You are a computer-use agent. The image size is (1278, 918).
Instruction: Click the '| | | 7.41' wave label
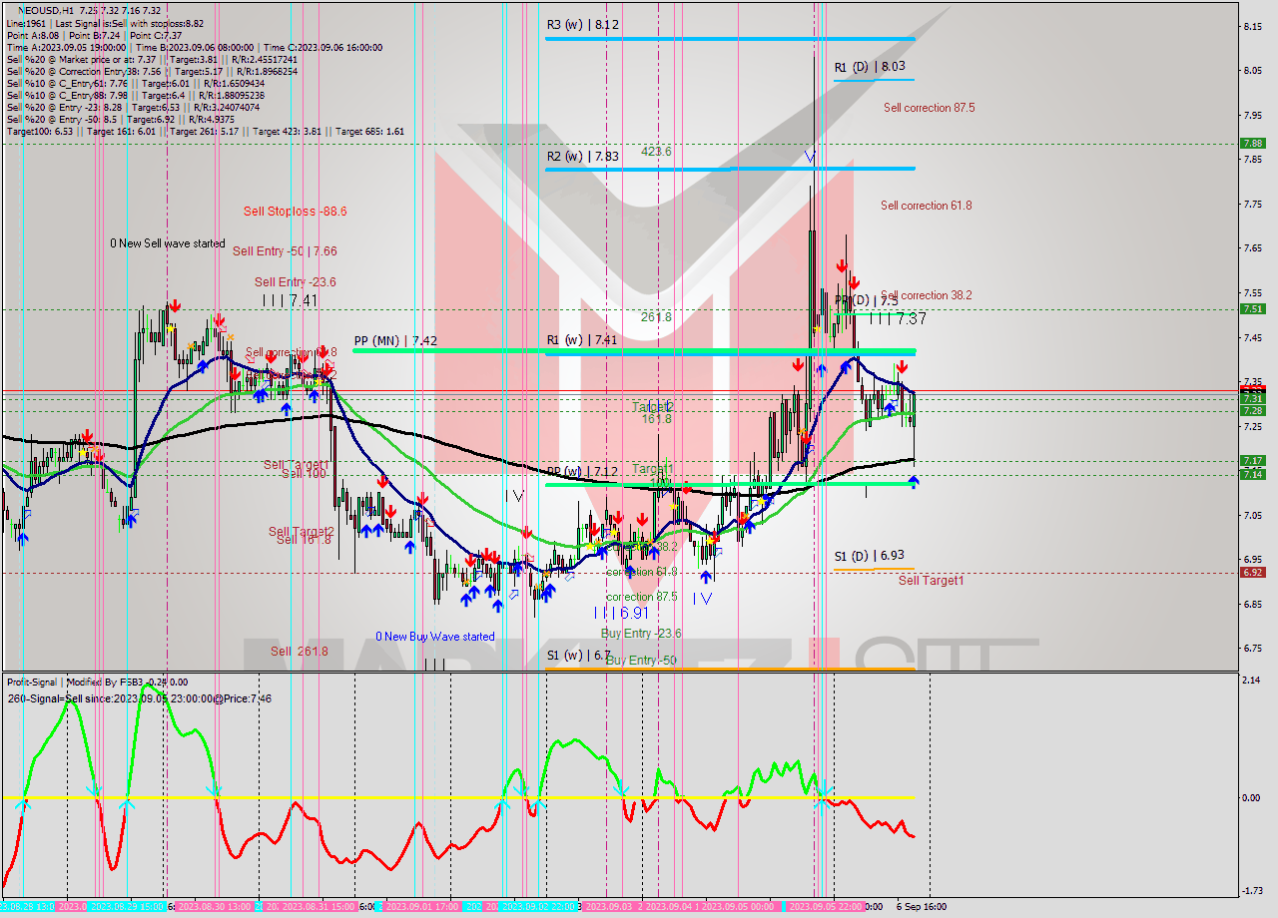(x=291, y=300)
